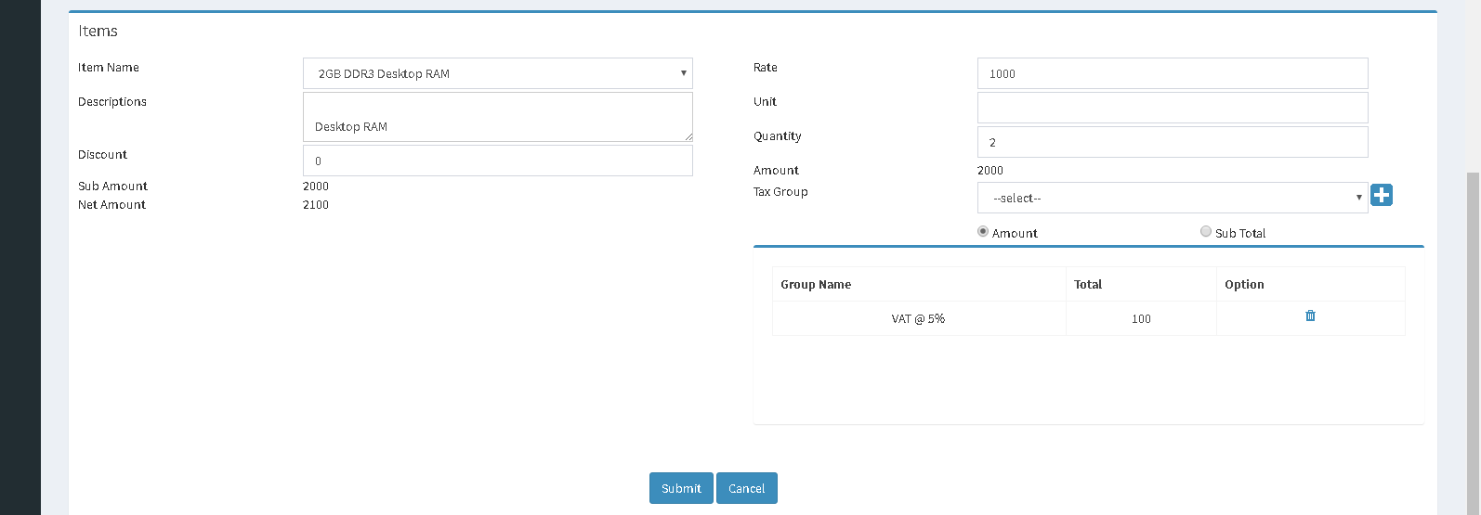Screen dimensions: 1481x515
Task: Click the Cancel button
Action: (747, 488)
